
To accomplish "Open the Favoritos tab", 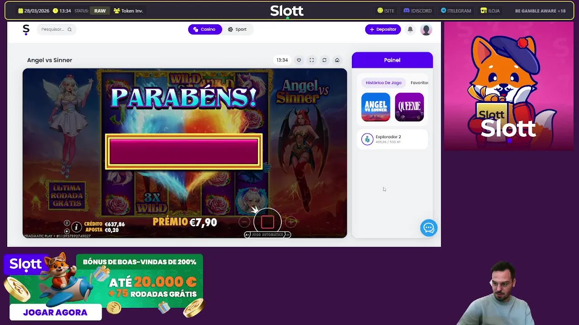I will pyautogui.click(x=419, y=83).
